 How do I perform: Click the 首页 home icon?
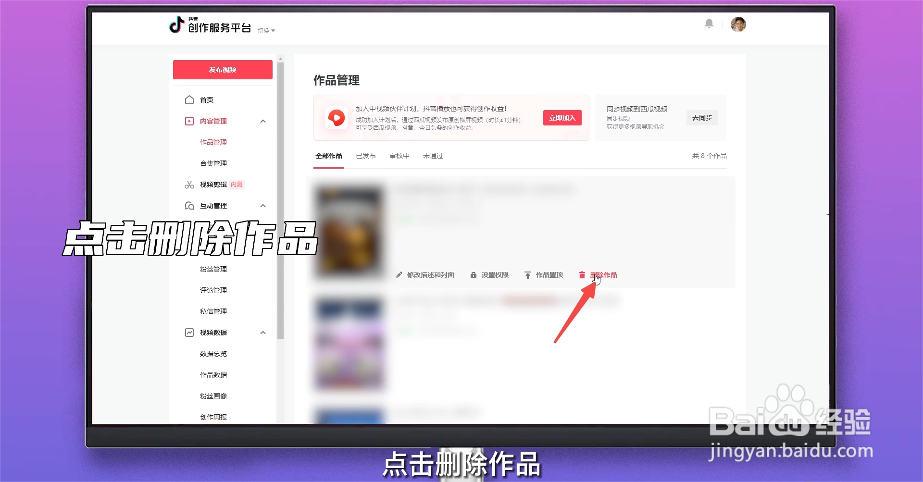pos(189,99)
